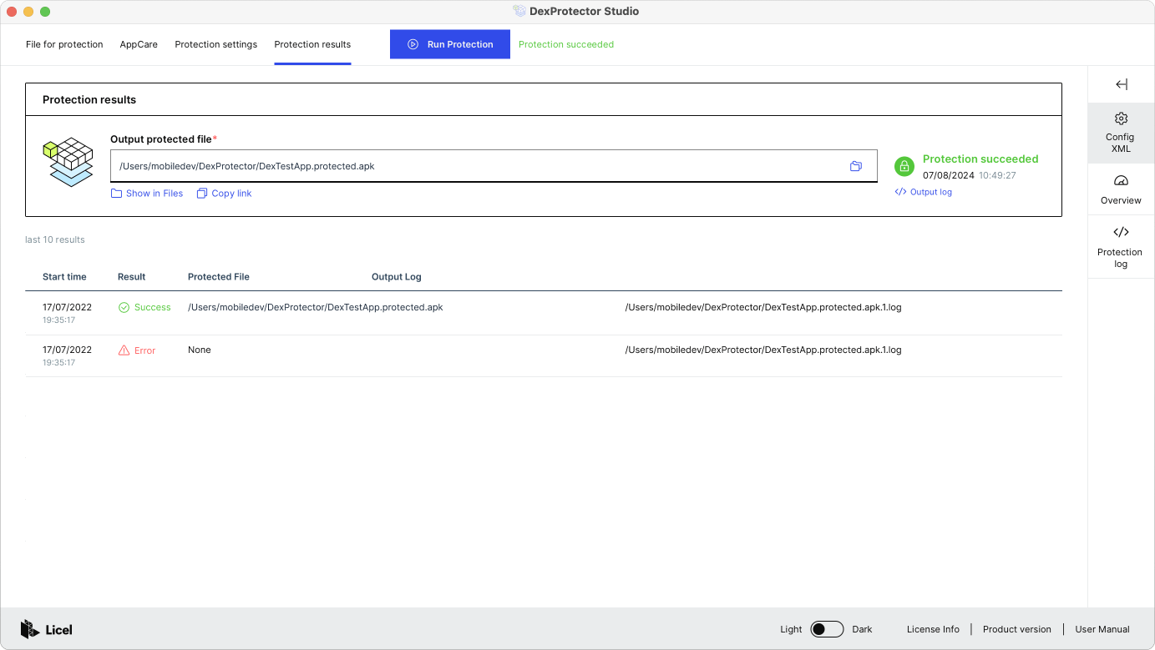Click the Protected File column header
This screenshot has height=650, width=1155.
[219, 276]
